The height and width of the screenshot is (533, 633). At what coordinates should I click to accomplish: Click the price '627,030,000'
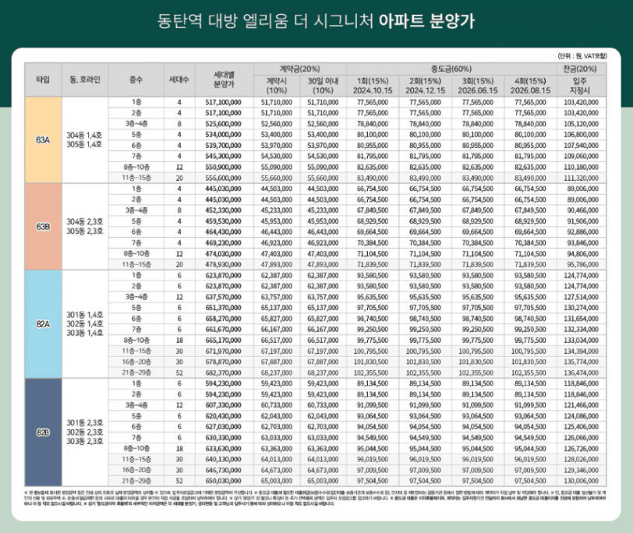223,427
